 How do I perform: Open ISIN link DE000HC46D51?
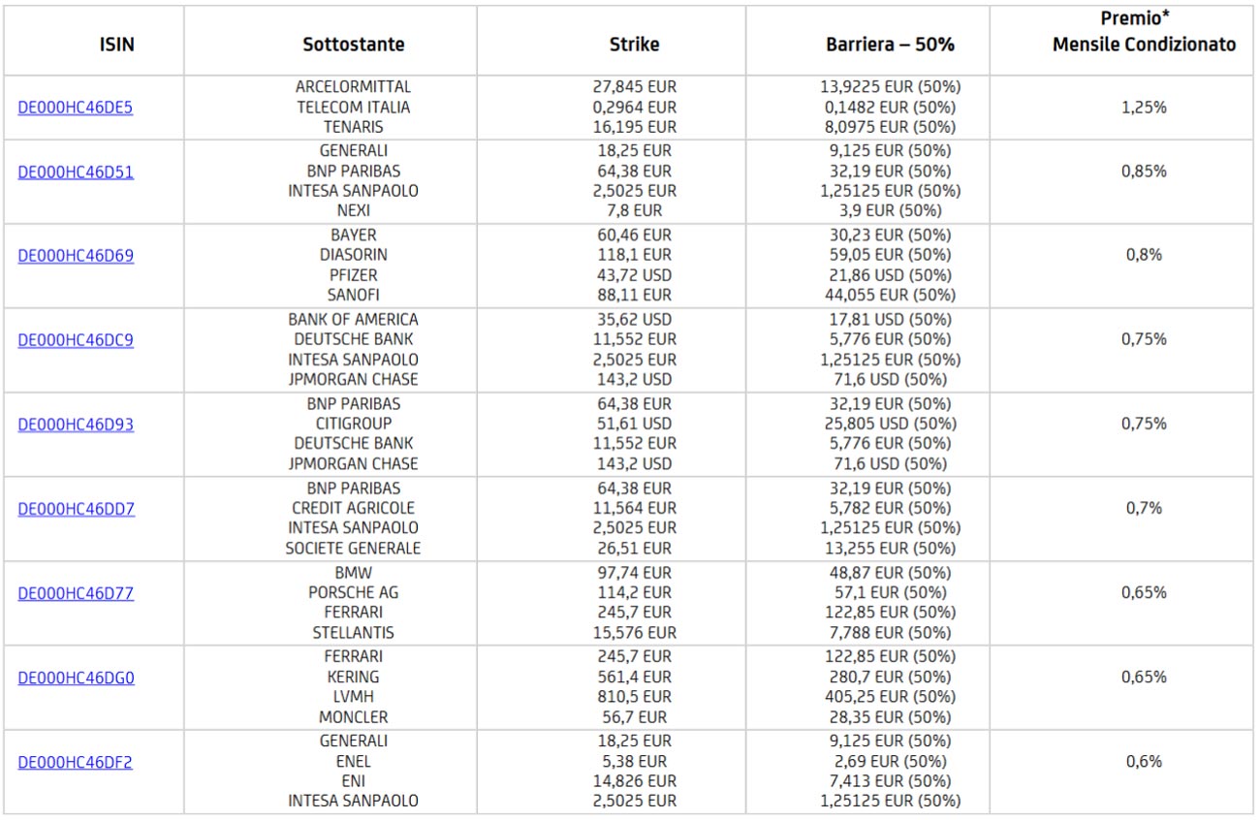click(x=75, y=172)
